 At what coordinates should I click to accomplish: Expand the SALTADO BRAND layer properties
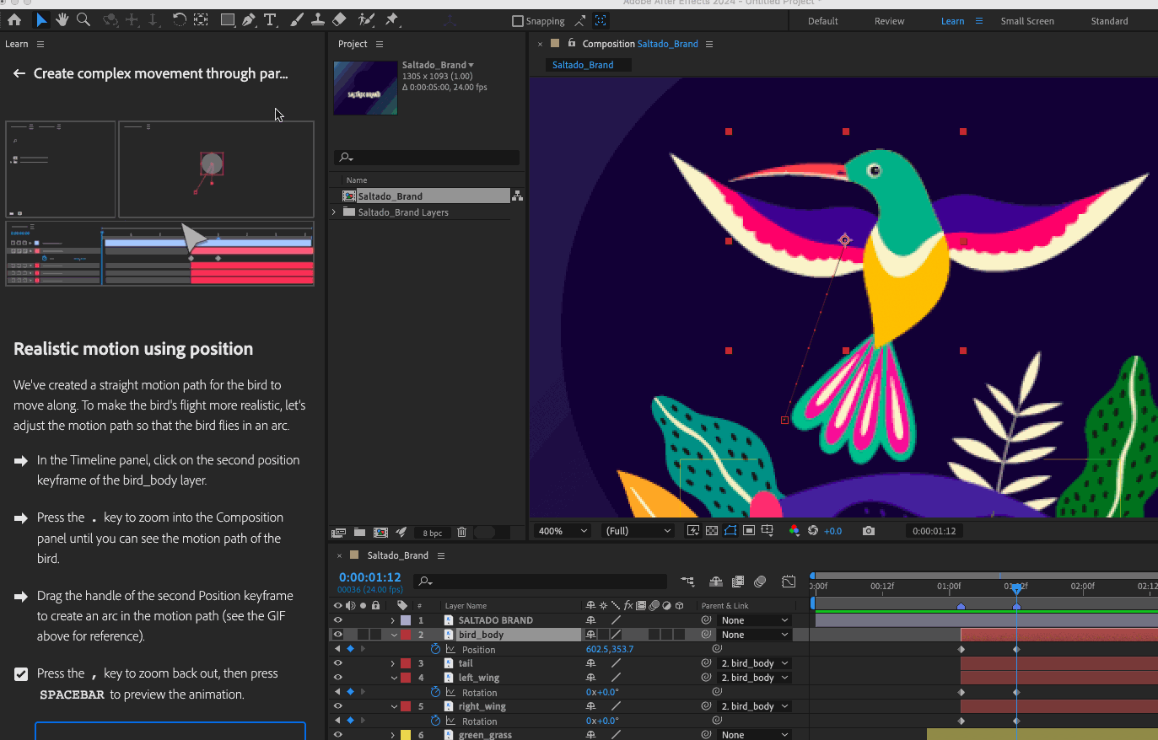(x=393, y=620)
